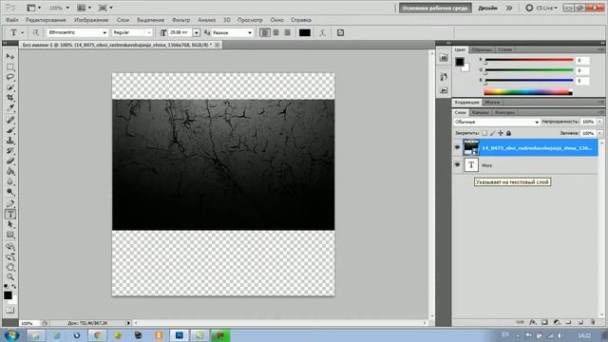This screenshot has height=342, width=608.
Task: Open the layer fill dropdown arrow
Action: pyautogui.click(x=599, y=133)
